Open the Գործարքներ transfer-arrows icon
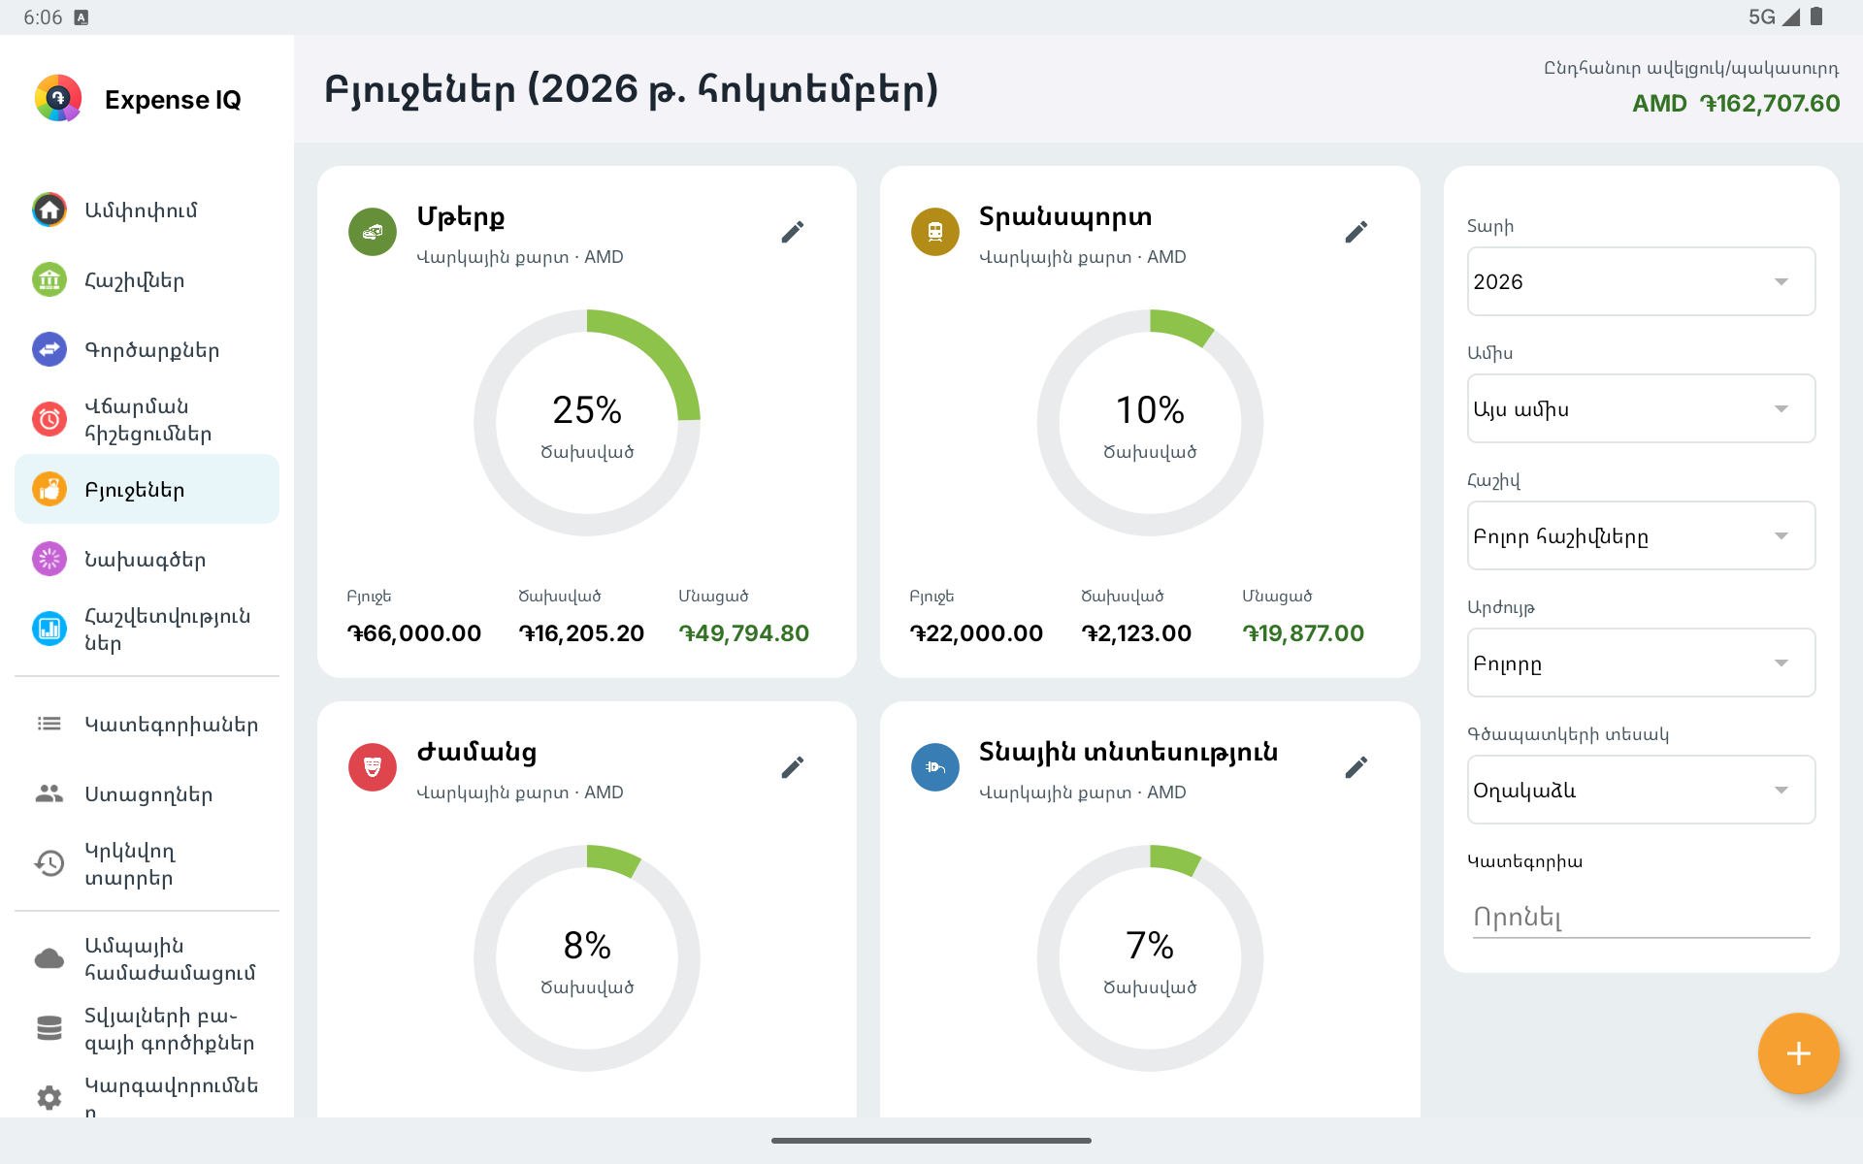 coord(49,349)
